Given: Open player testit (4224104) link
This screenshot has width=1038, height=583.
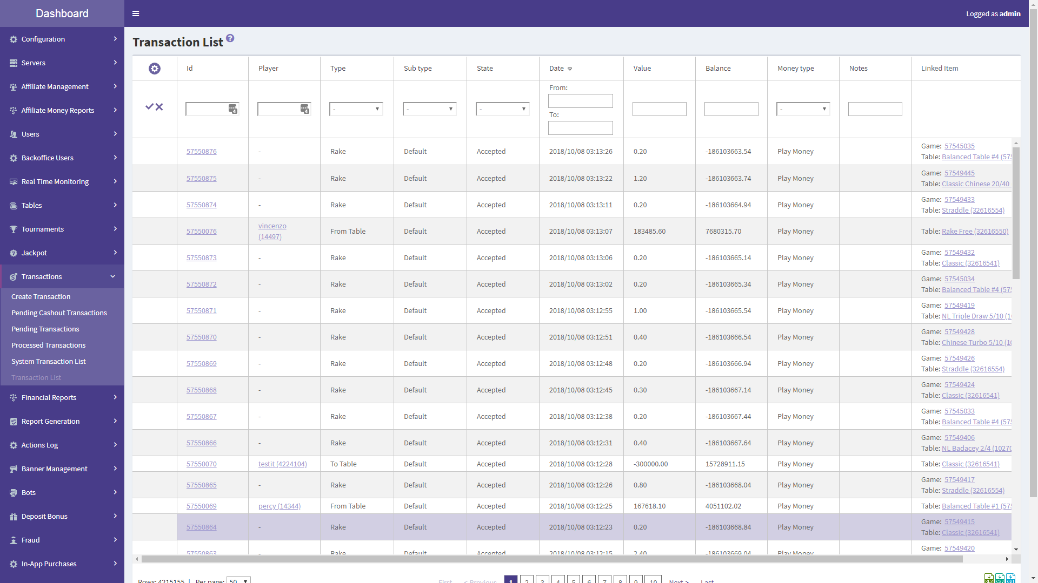Looking at the screenshot, I should click(x=282, y=464).
